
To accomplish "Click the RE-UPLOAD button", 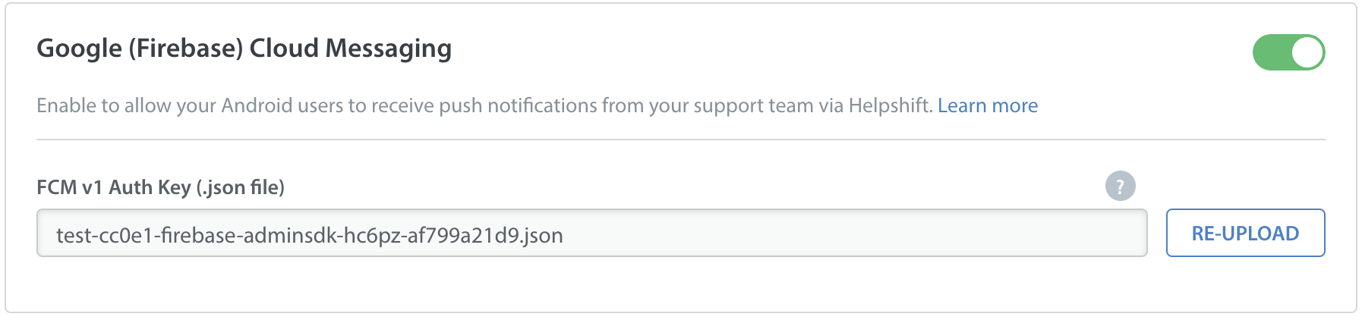I will click(1245, 233).
